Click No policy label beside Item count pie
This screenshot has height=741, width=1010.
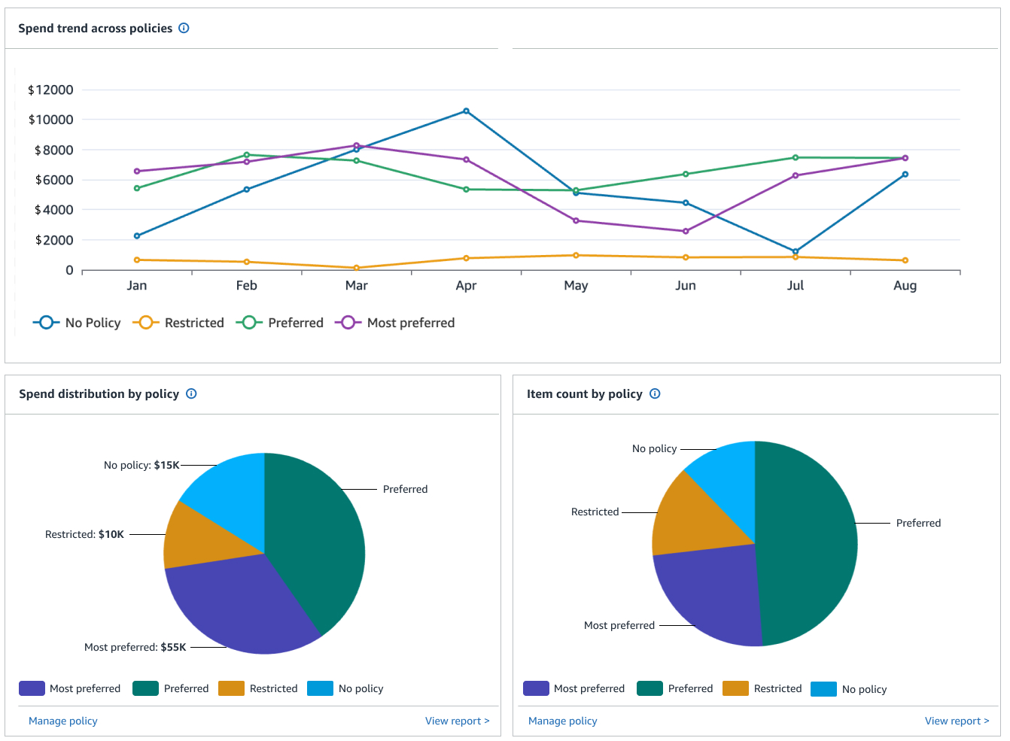654,448
